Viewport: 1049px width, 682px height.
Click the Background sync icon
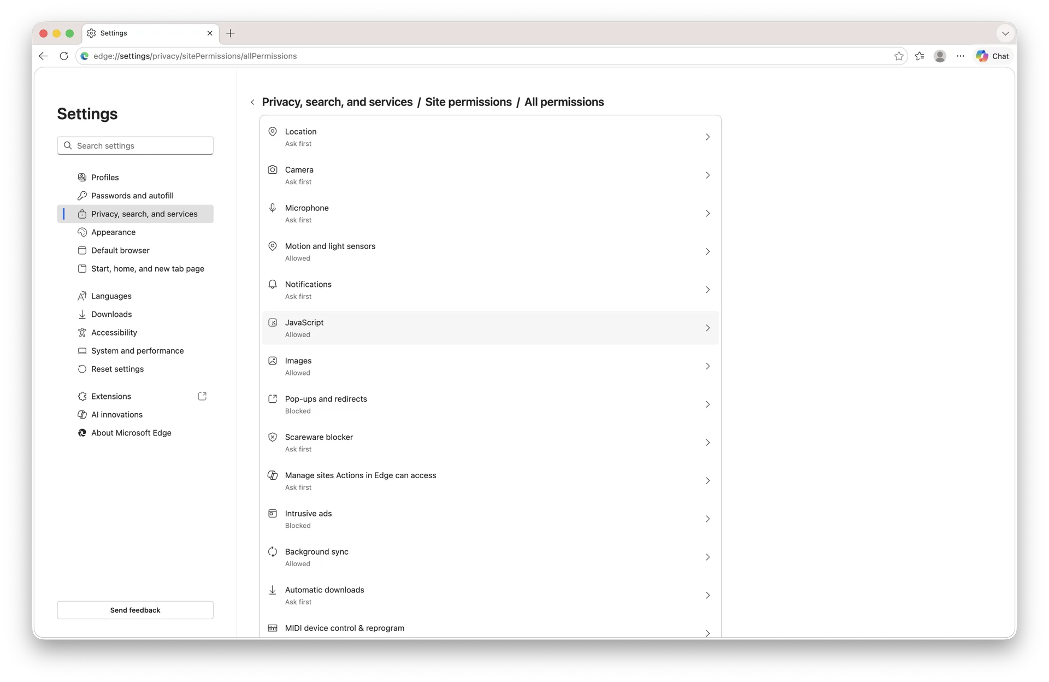(x=272, y=552)
